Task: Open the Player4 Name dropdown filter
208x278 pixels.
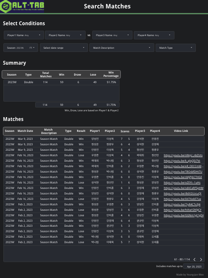Action: coord(154,35)
